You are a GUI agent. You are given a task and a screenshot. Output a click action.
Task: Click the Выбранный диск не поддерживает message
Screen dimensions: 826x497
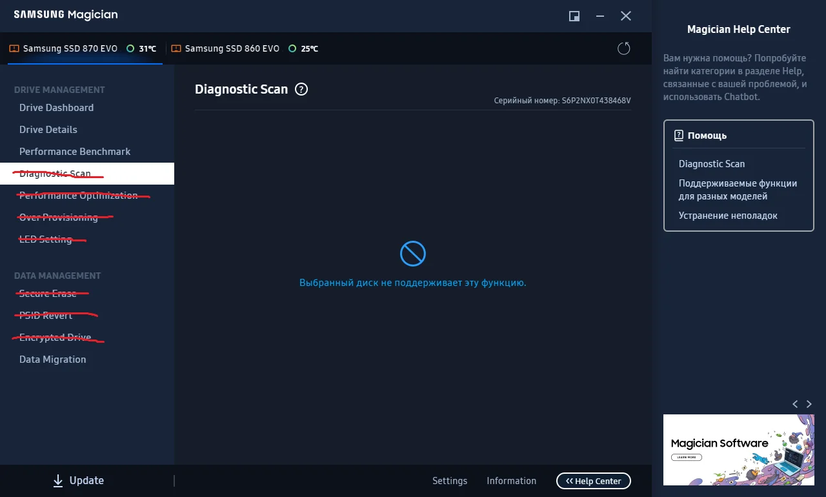[x=413, y=283]
